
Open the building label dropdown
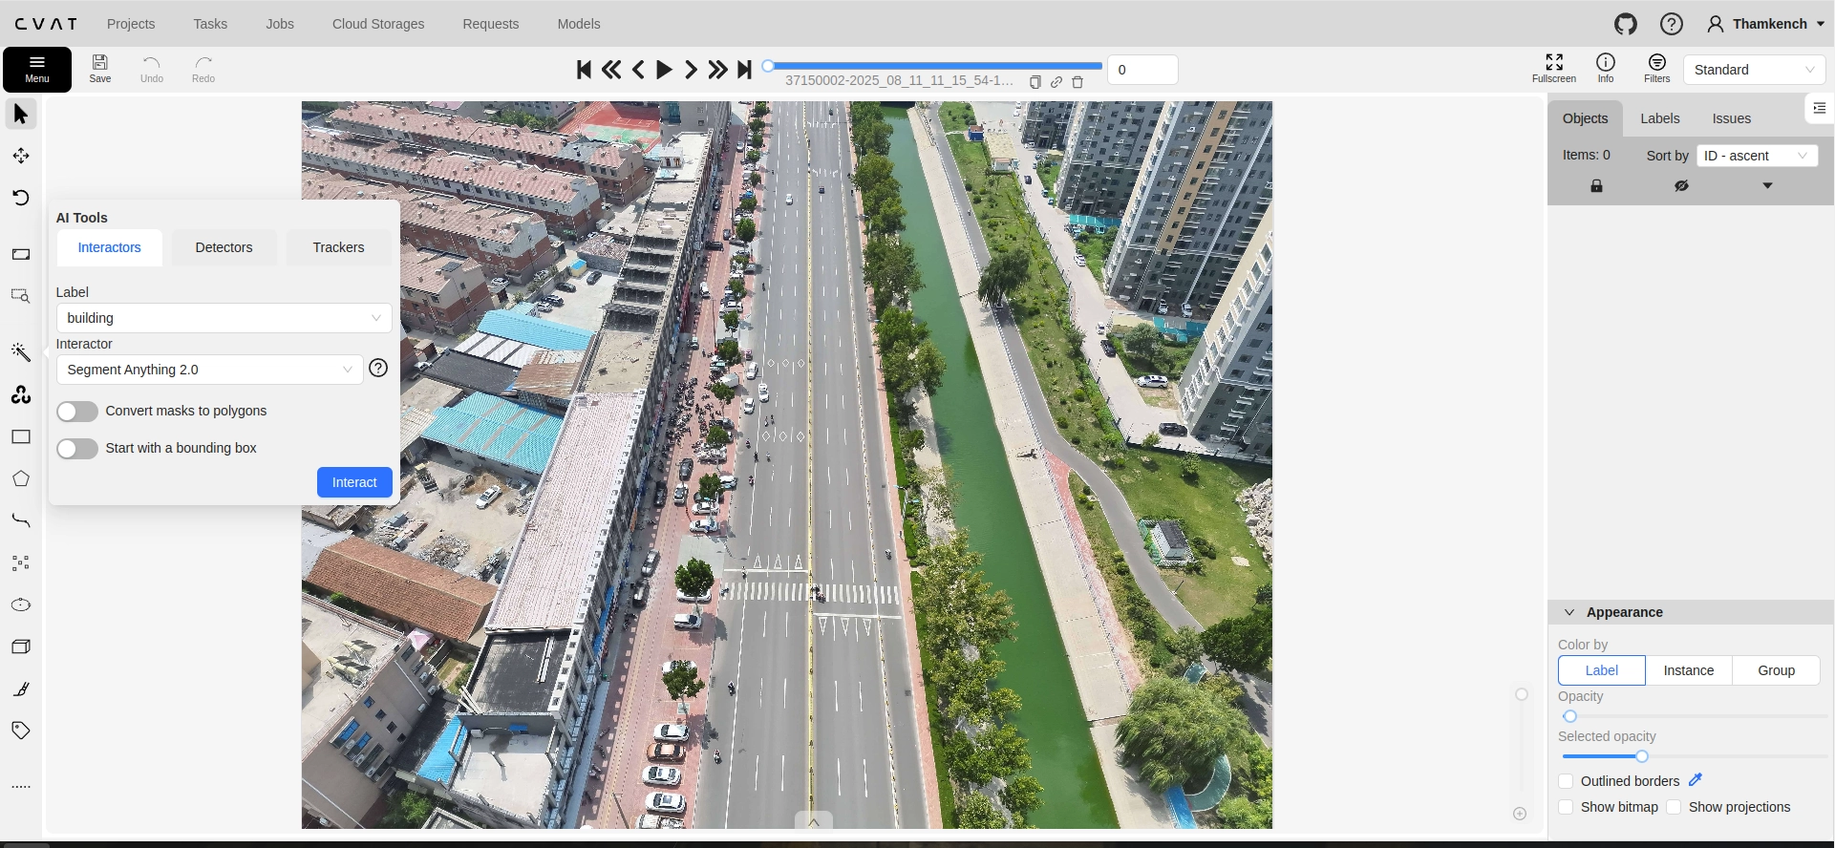224,318
